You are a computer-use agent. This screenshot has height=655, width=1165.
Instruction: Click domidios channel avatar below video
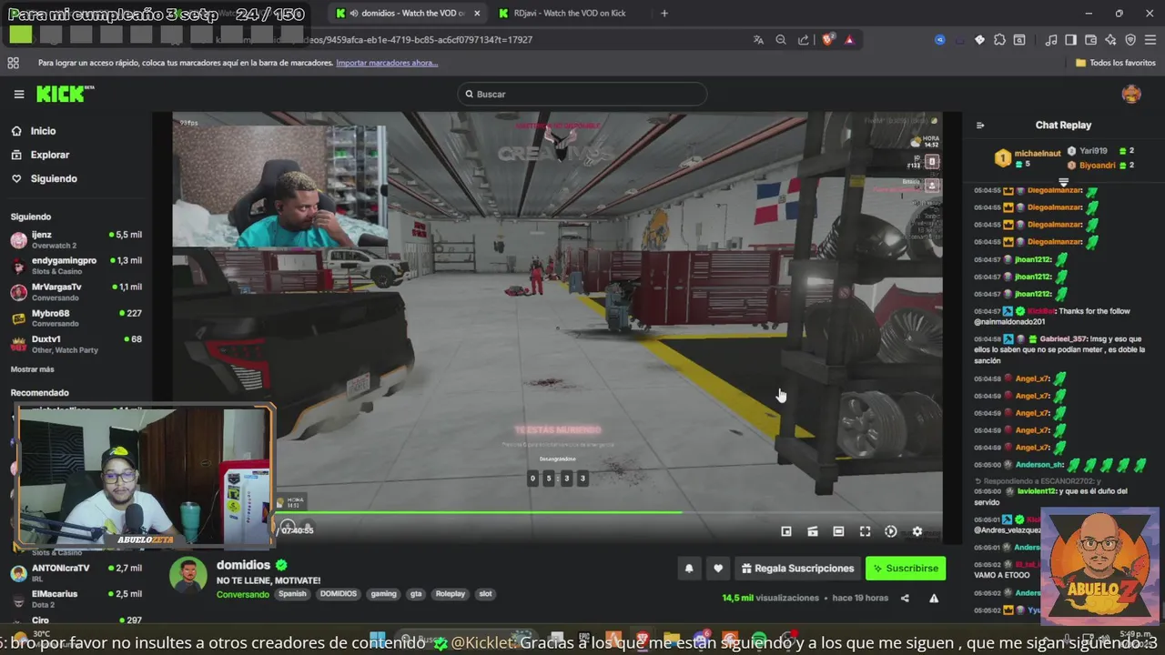click(188, 575)
